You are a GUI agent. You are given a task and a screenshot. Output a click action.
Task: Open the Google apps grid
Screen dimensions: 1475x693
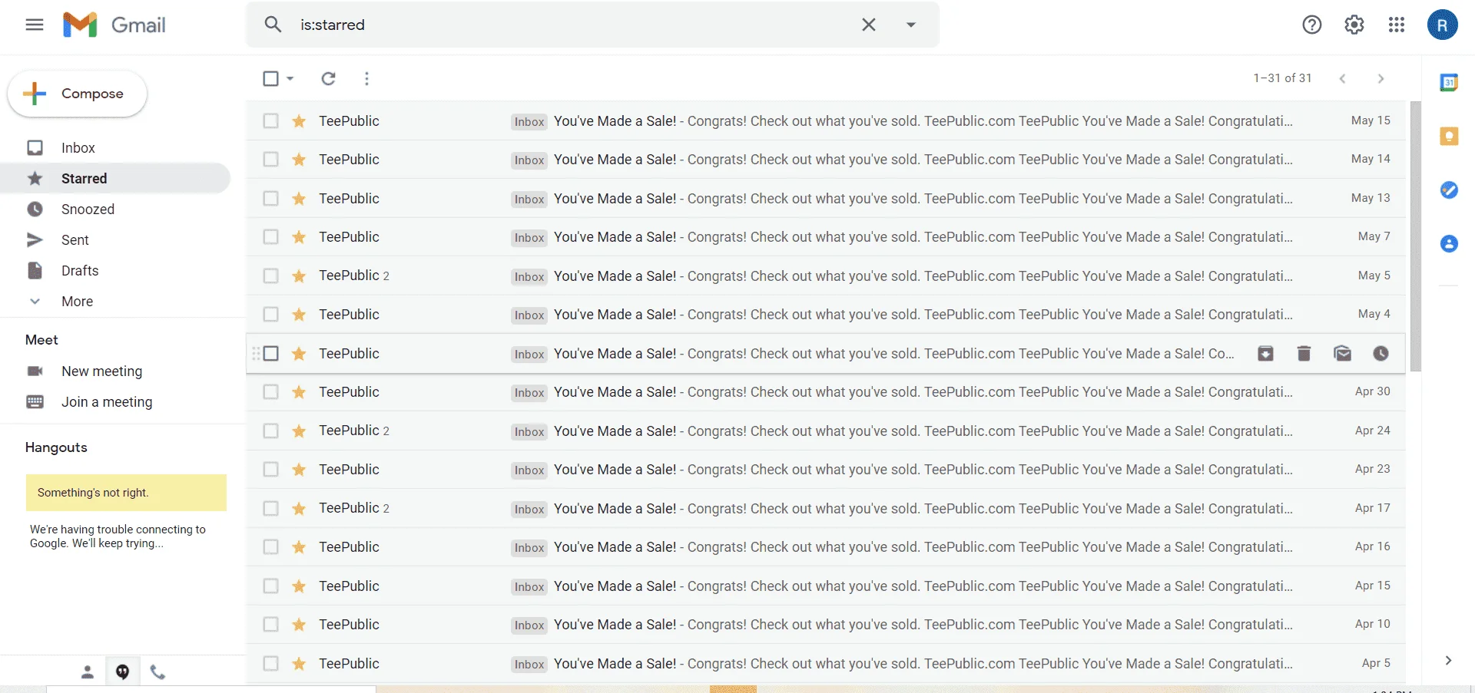click(x=1397, y=25)
